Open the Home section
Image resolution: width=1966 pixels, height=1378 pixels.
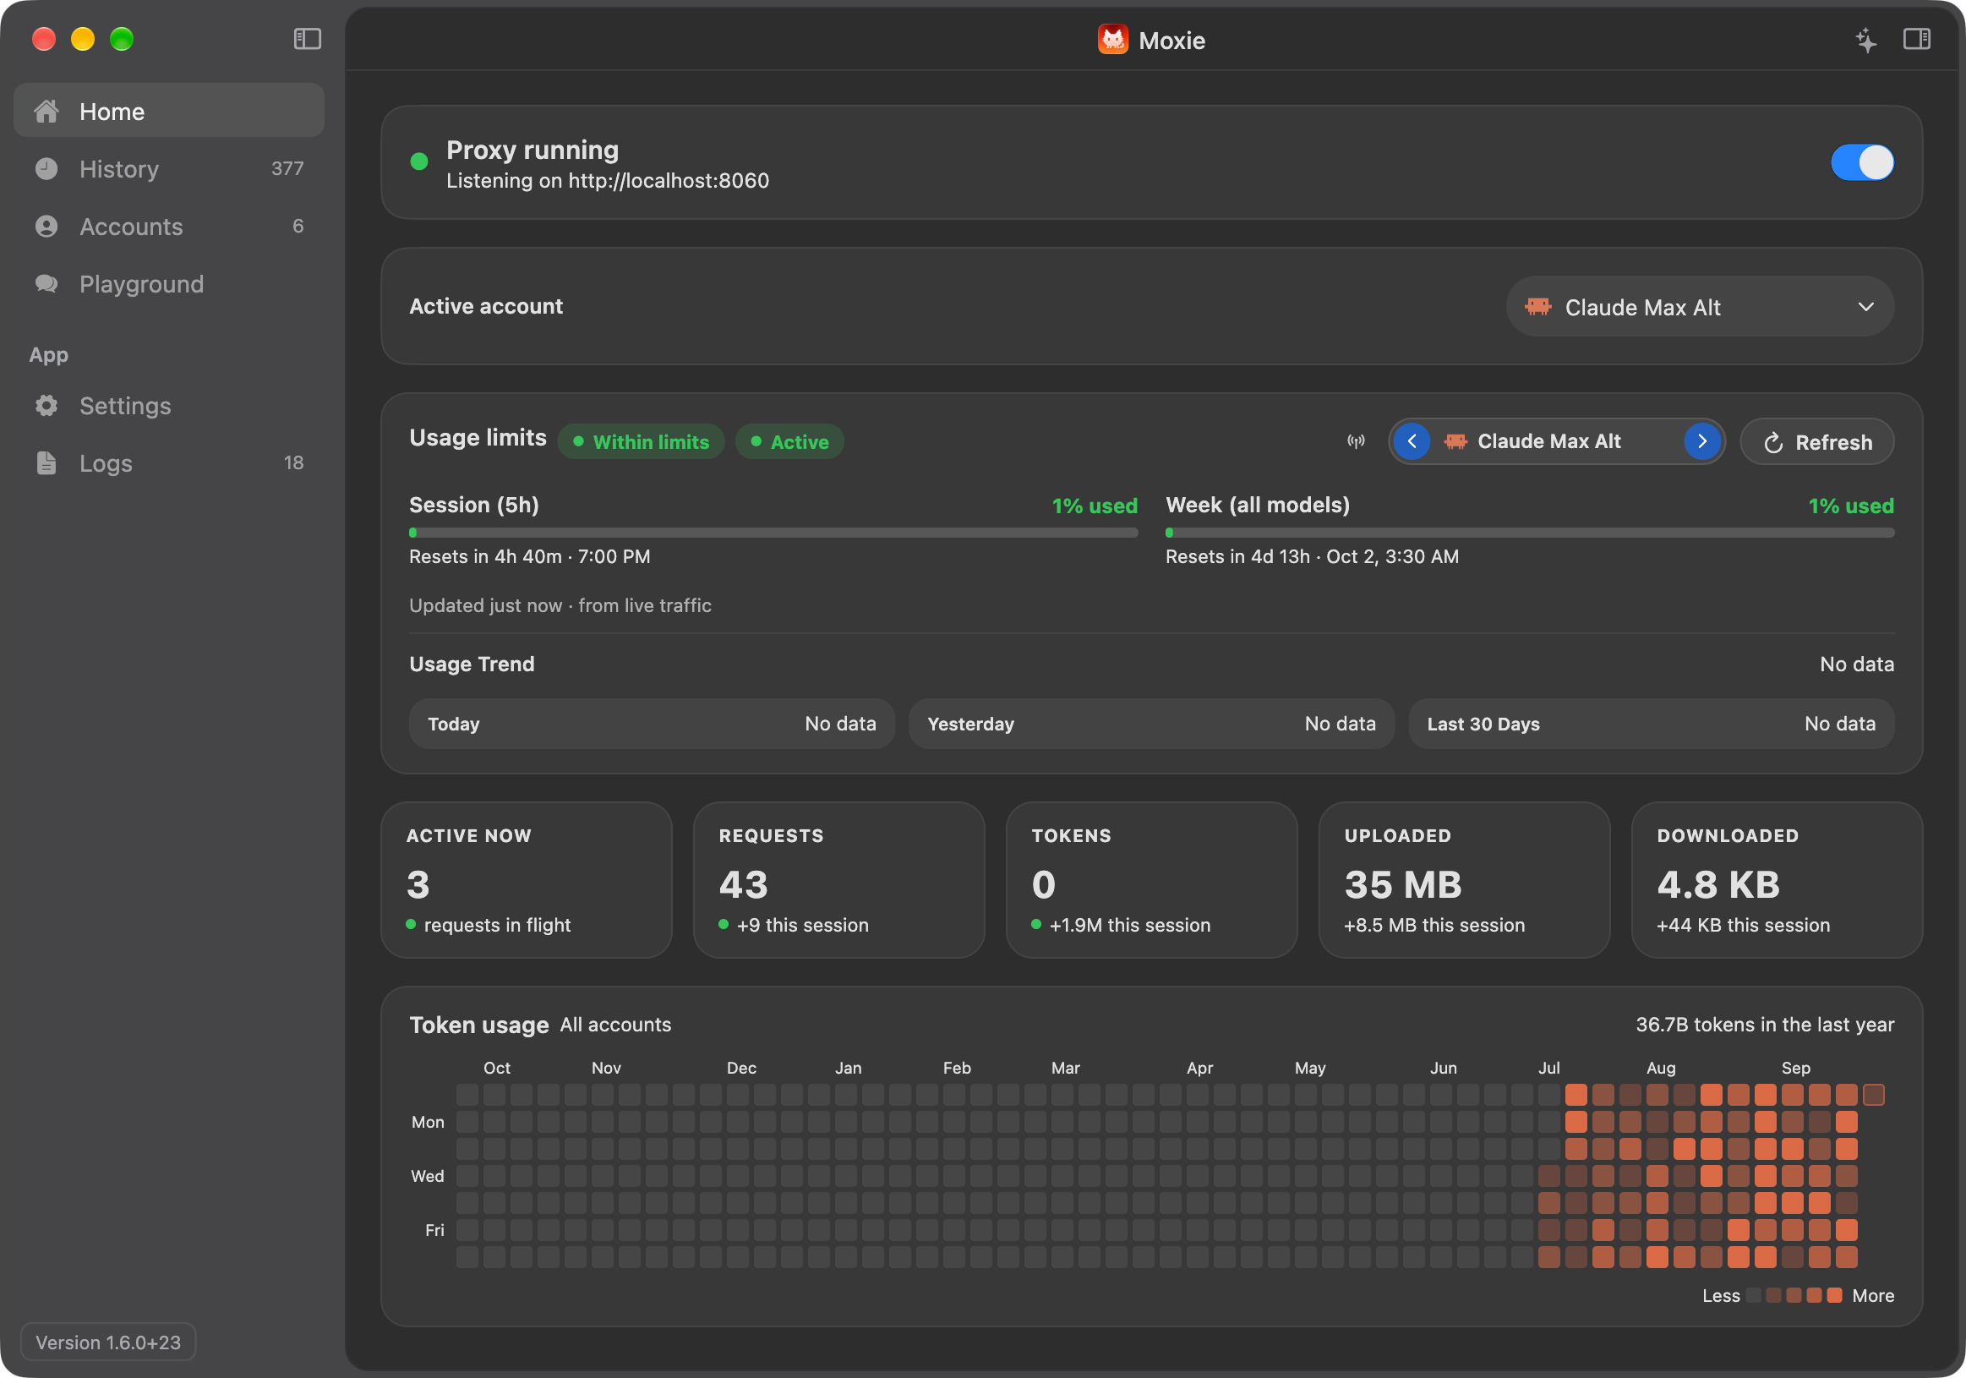point(169,112)
